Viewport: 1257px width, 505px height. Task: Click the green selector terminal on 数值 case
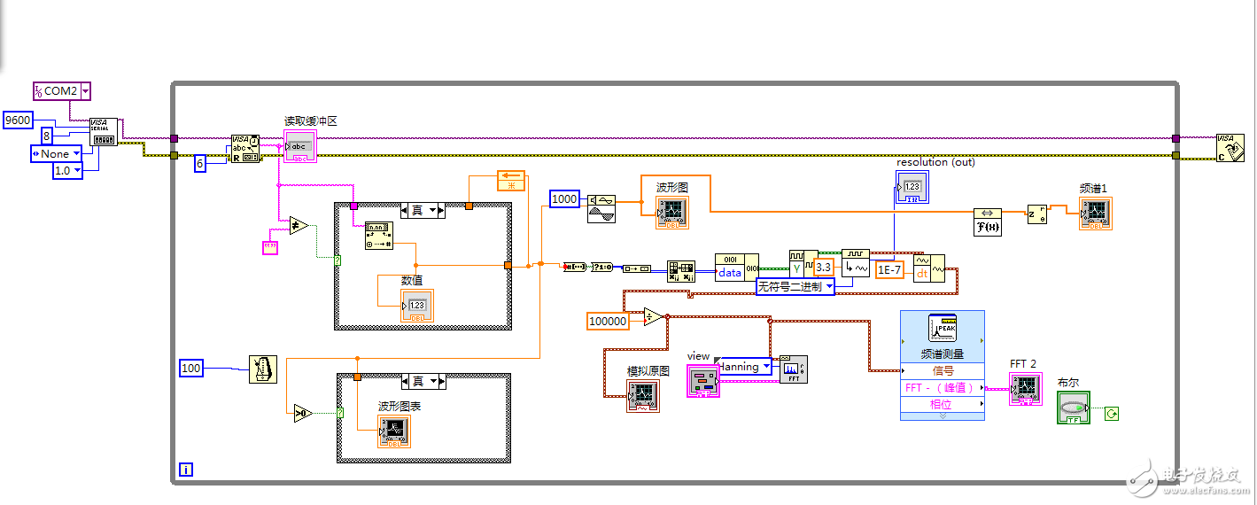tap(338, 260)
